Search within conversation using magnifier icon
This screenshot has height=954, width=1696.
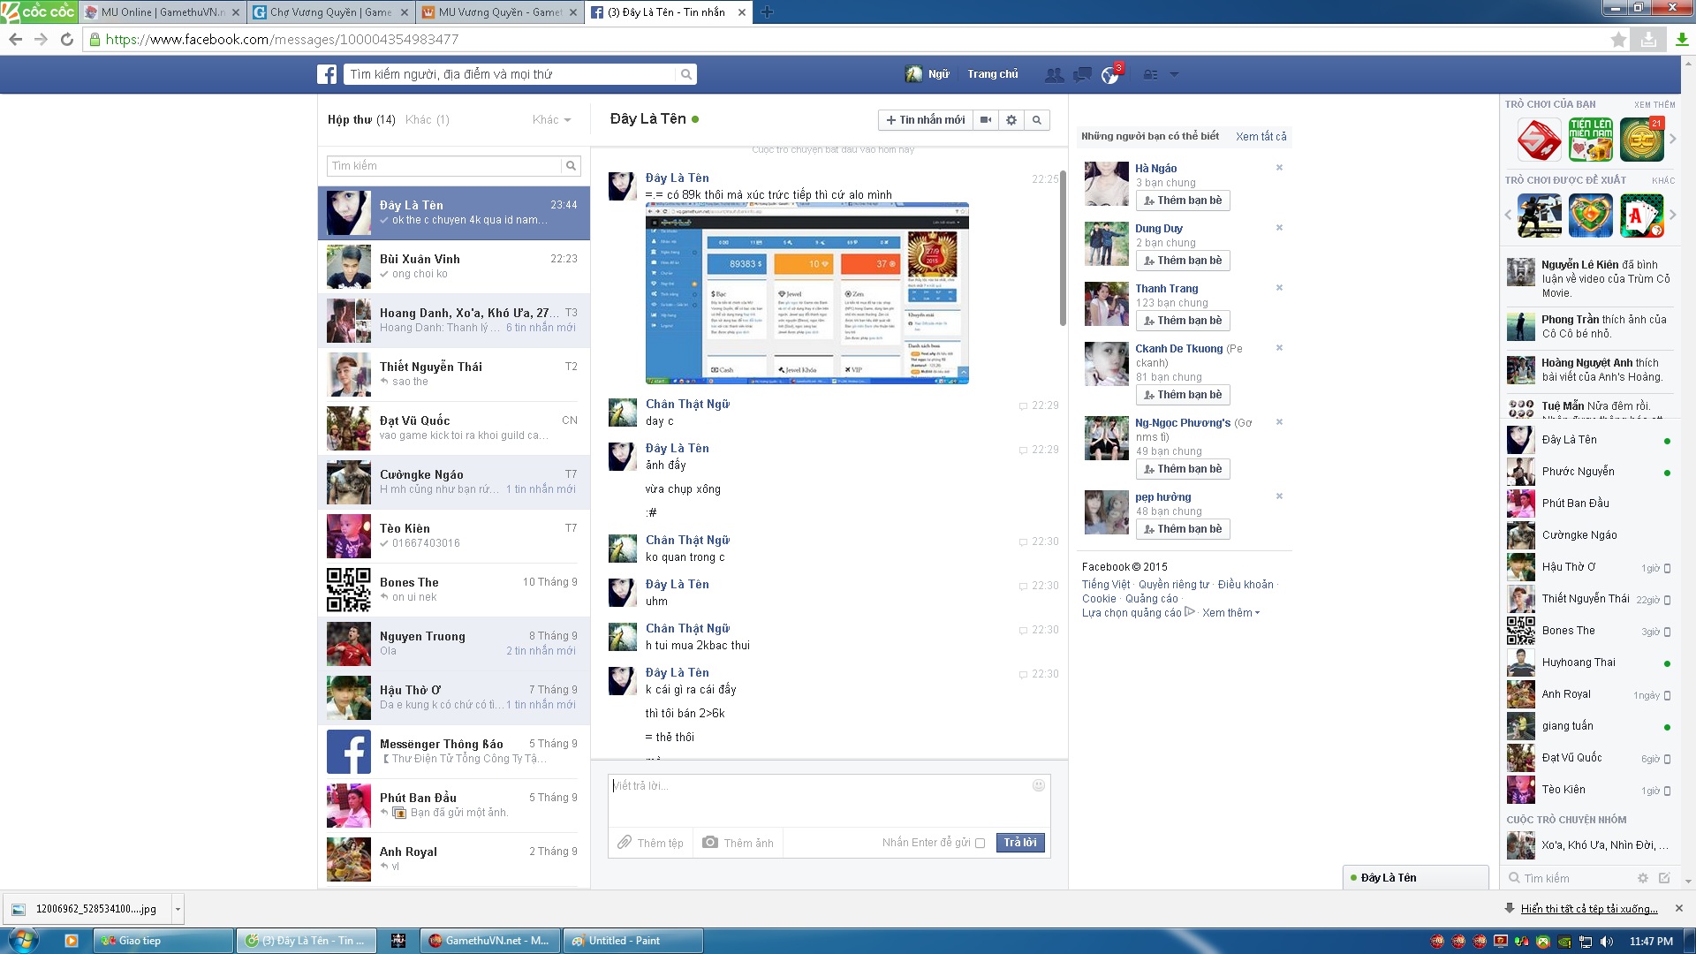[1037, 120]
